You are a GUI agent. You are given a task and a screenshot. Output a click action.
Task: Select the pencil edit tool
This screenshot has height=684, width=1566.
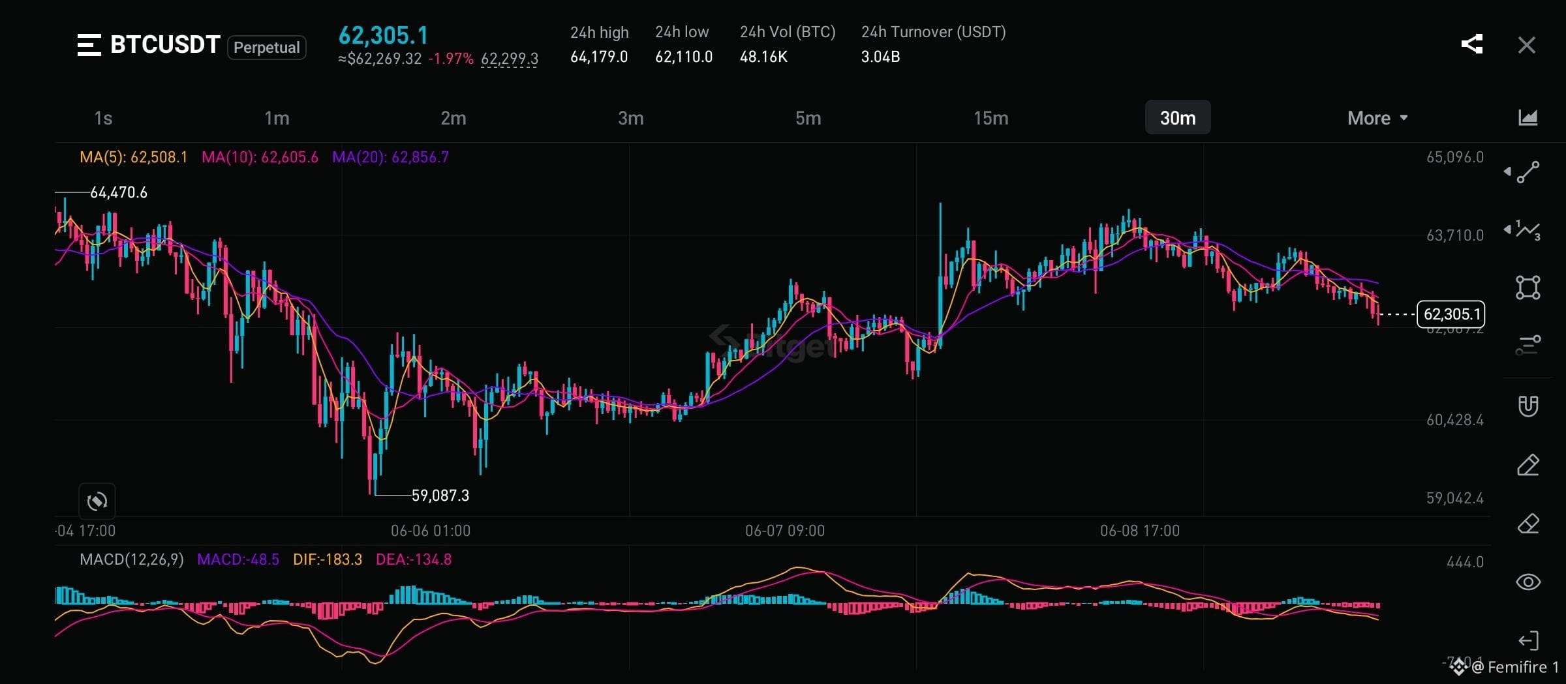(x=1528, y=465)
